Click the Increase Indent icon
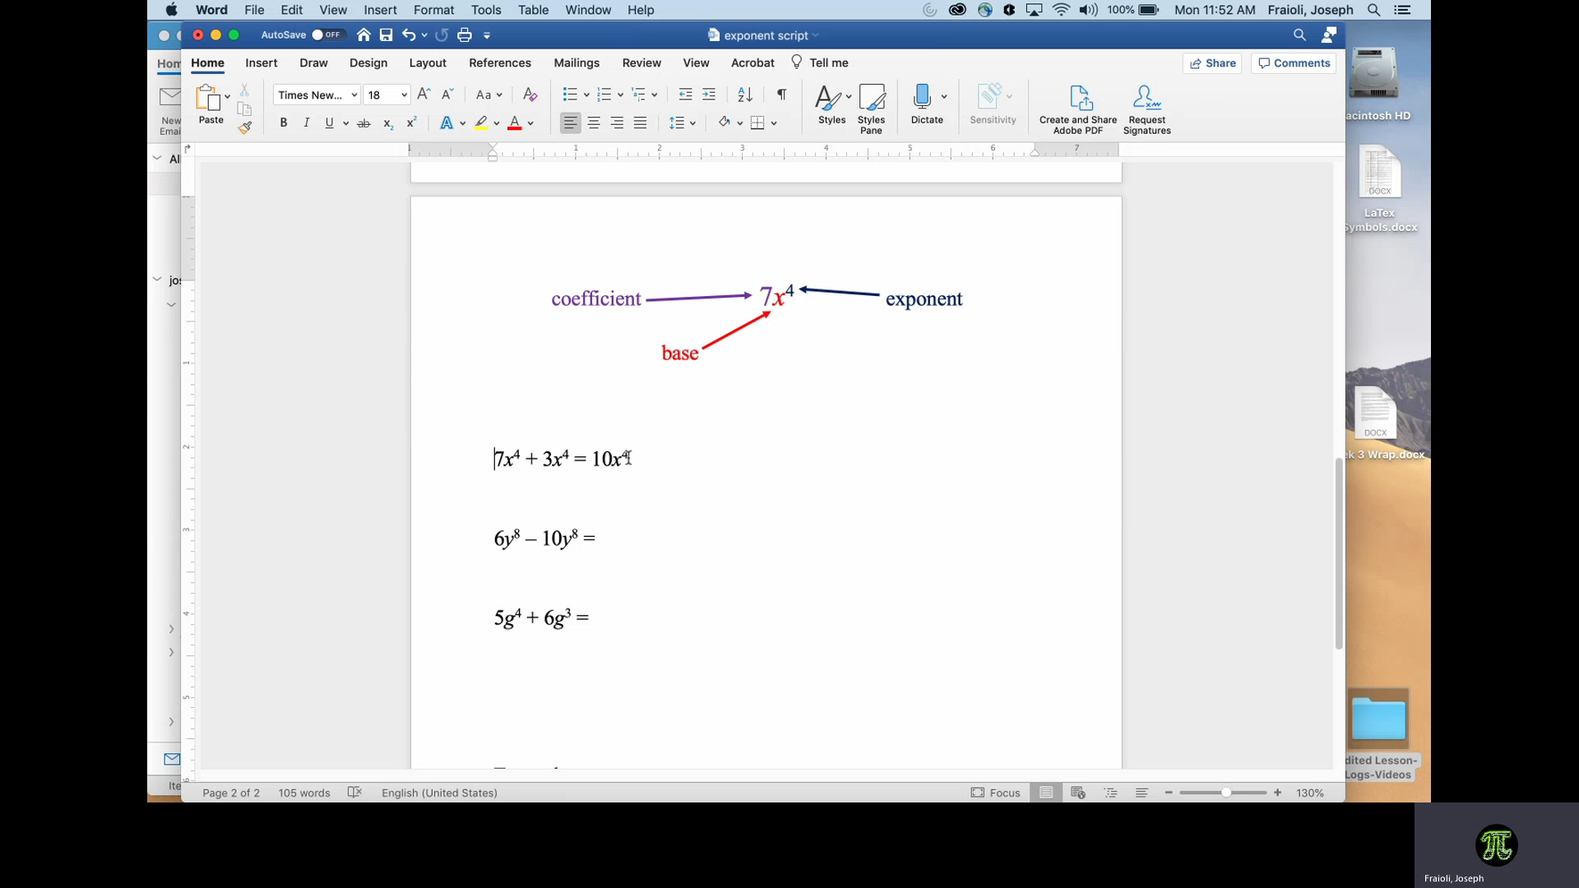1579x888 pixels. (x=709, y=95)
